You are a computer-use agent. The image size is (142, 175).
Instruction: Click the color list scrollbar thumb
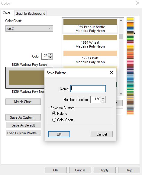[x=121, y=36]
